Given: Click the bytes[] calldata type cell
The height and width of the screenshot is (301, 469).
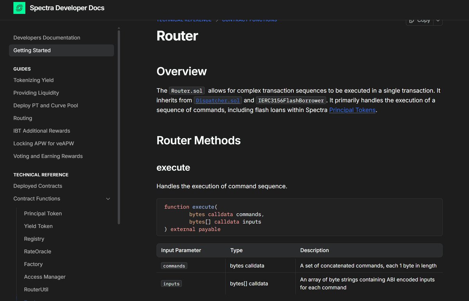Looking at the screenshot, I should (x=249, y=284).
